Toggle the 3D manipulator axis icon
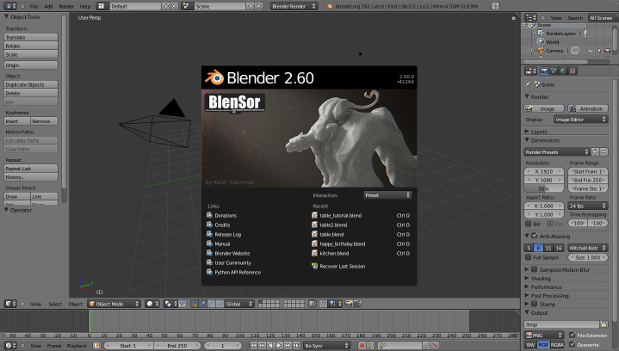 point(195,304)
